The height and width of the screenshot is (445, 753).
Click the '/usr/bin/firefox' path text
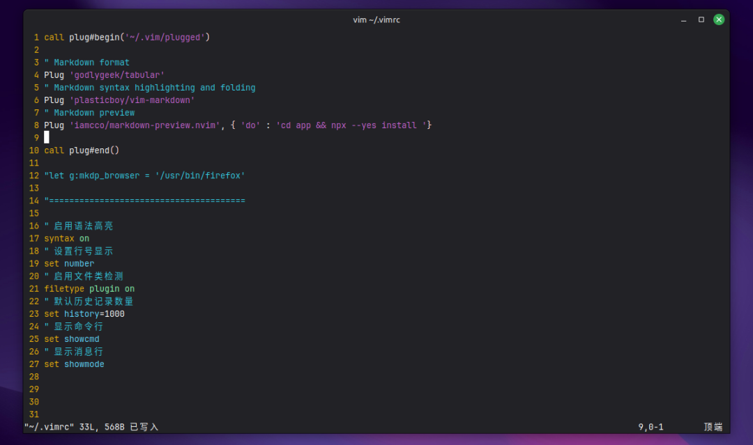tap(200, 175)
